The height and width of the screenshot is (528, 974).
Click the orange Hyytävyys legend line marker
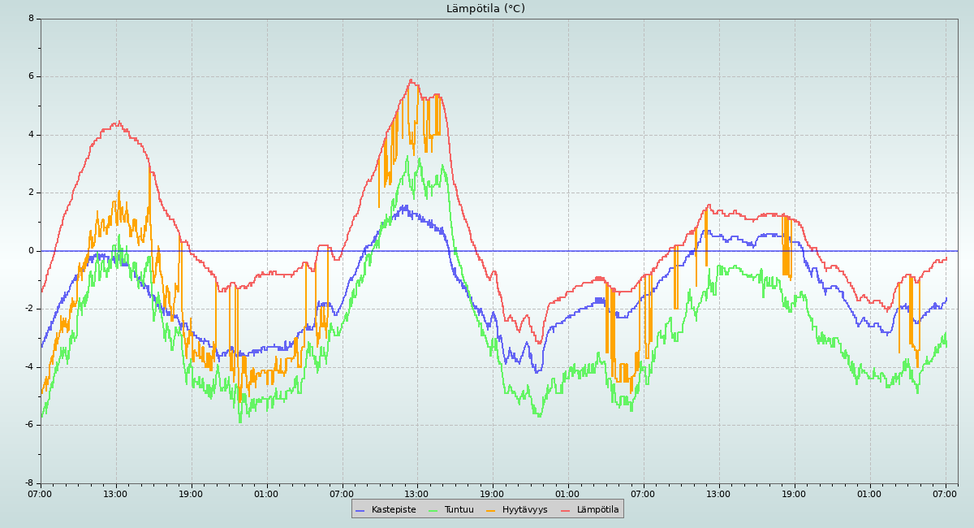coord(491,510)
